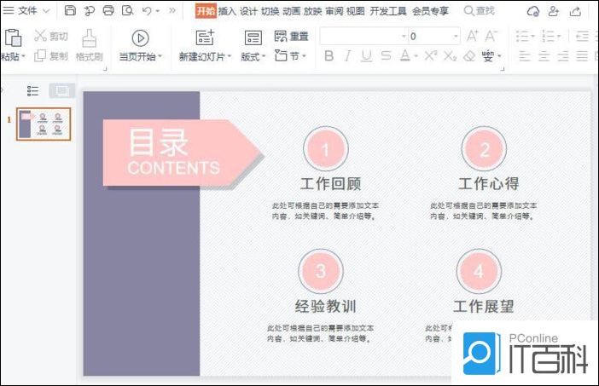The width and height of the screenshot is (599, 386).
Task: Open the font size dropdown
Action: pyautogui.click(x=457, y=36)
